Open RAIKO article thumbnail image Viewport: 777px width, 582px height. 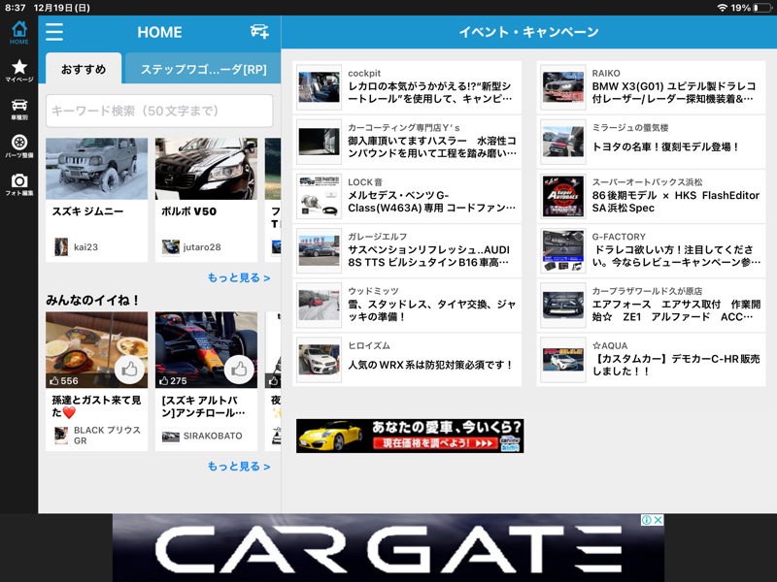(x=563, y=87)
